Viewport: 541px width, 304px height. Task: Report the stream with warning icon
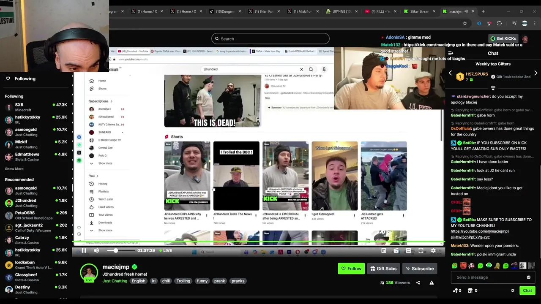pos(432,283)
